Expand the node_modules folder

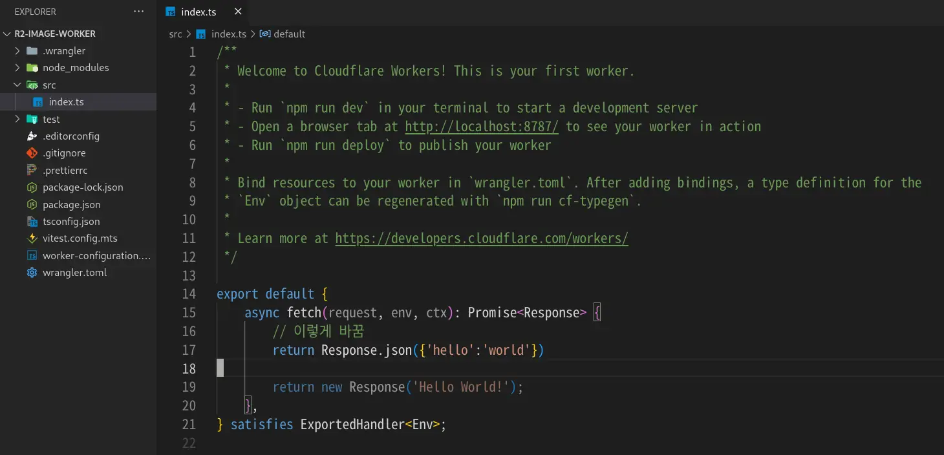pyautogui.click(x=17, y=68)
